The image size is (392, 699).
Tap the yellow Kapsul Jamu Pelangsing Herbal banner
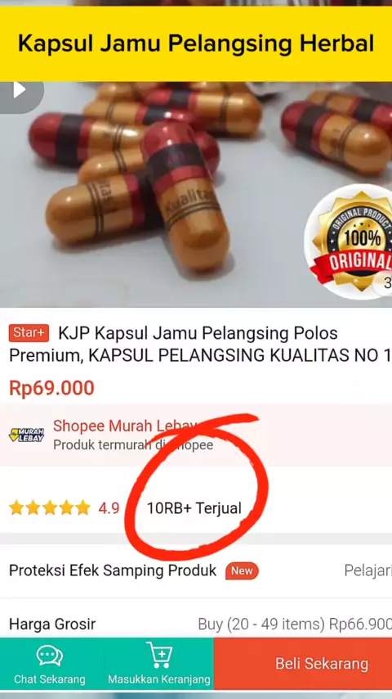point(196,43)
